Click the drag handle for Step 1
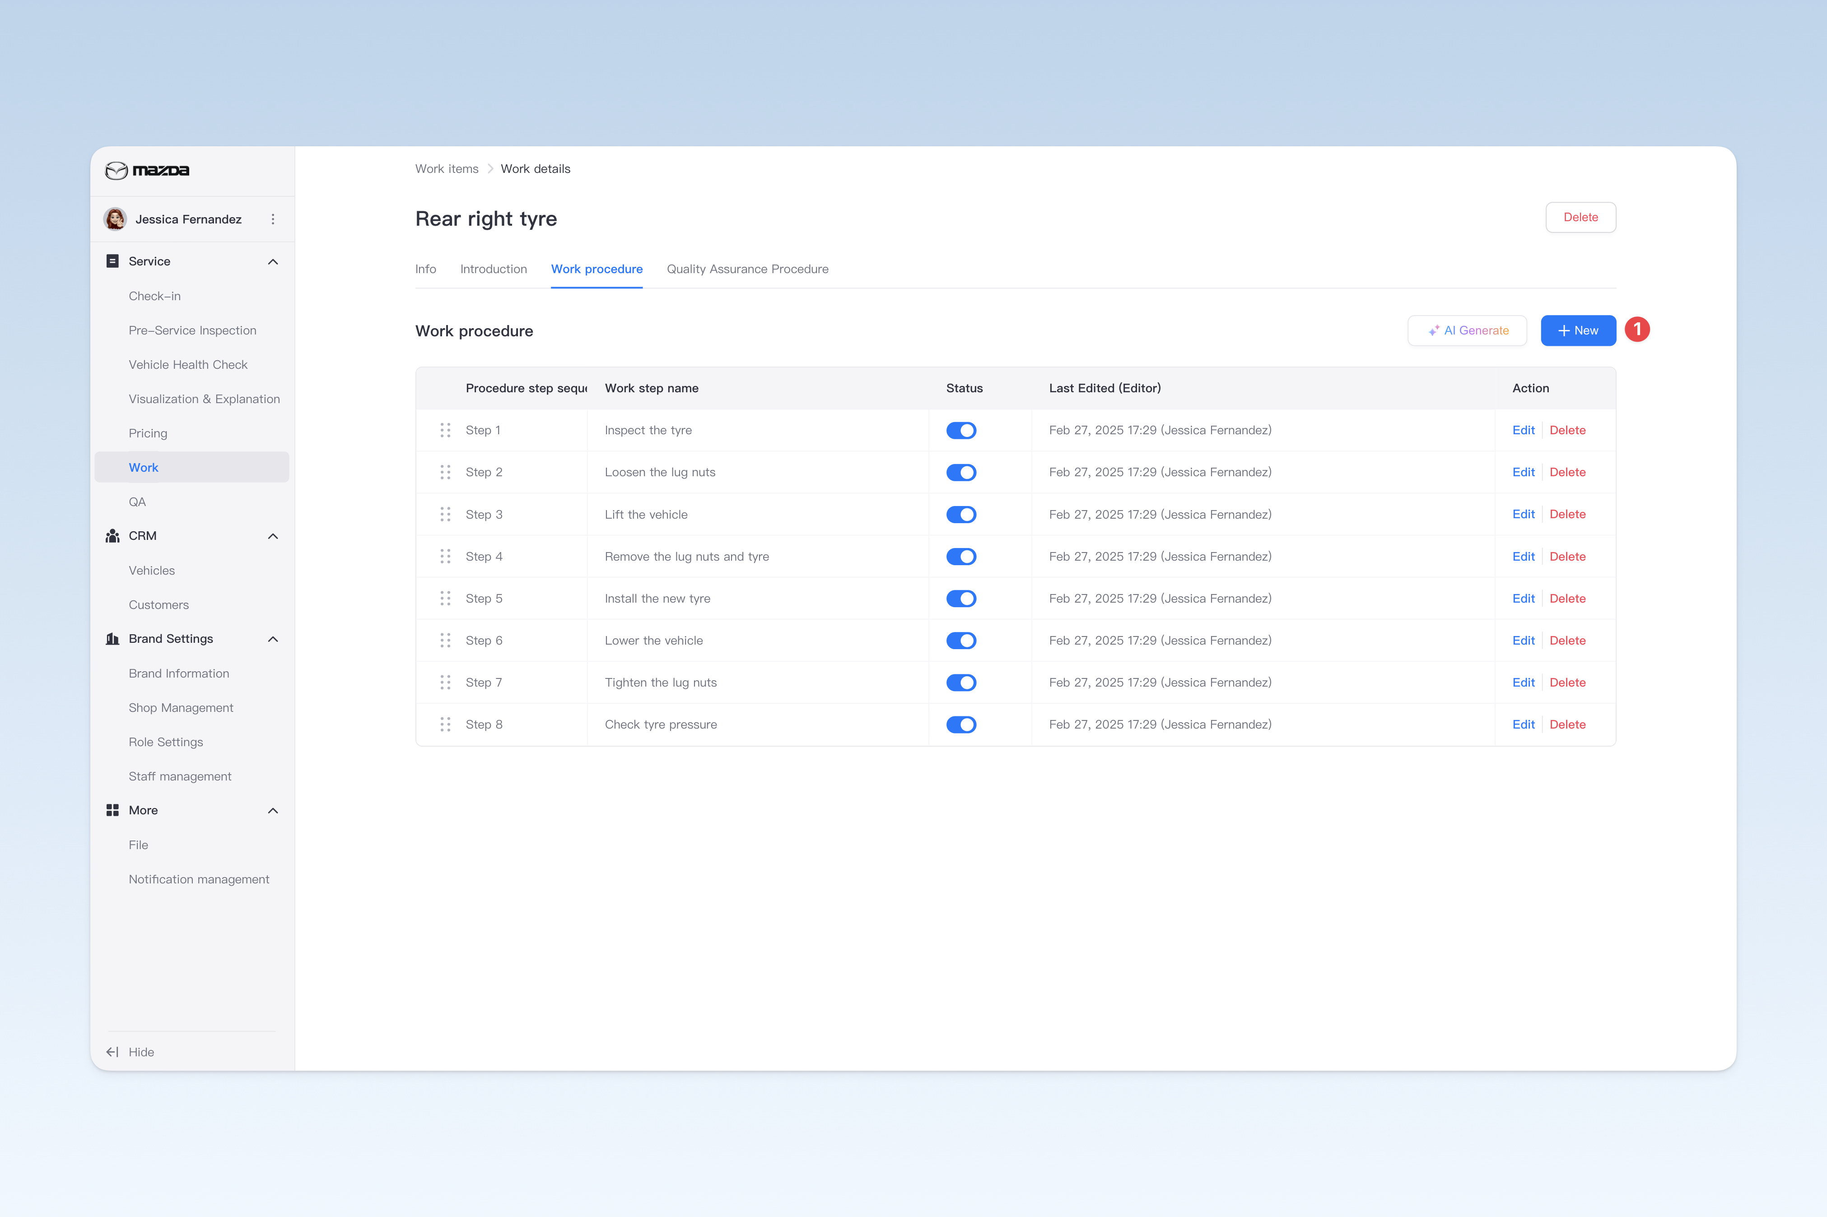The width and height of the screenshot is (1827, 1217). pos(445,430)
